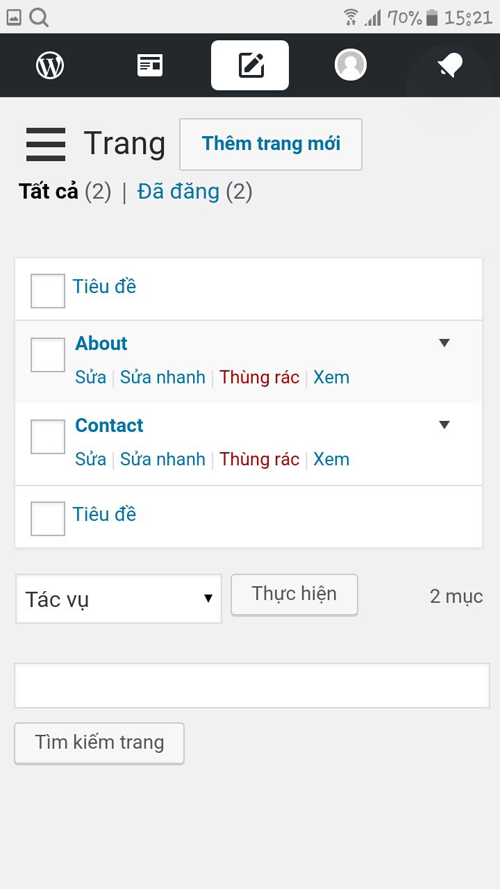The image size is (500, 889).
Task: Tap the battery indicator in status bar
Action: (432, 17)
